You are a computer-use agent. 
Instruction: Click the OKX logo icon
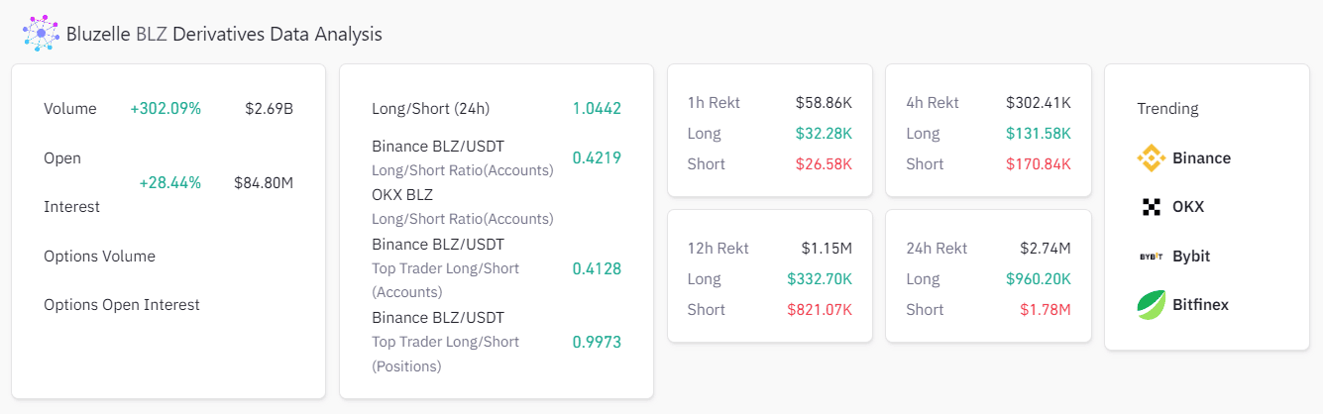tap(1151, 207)
